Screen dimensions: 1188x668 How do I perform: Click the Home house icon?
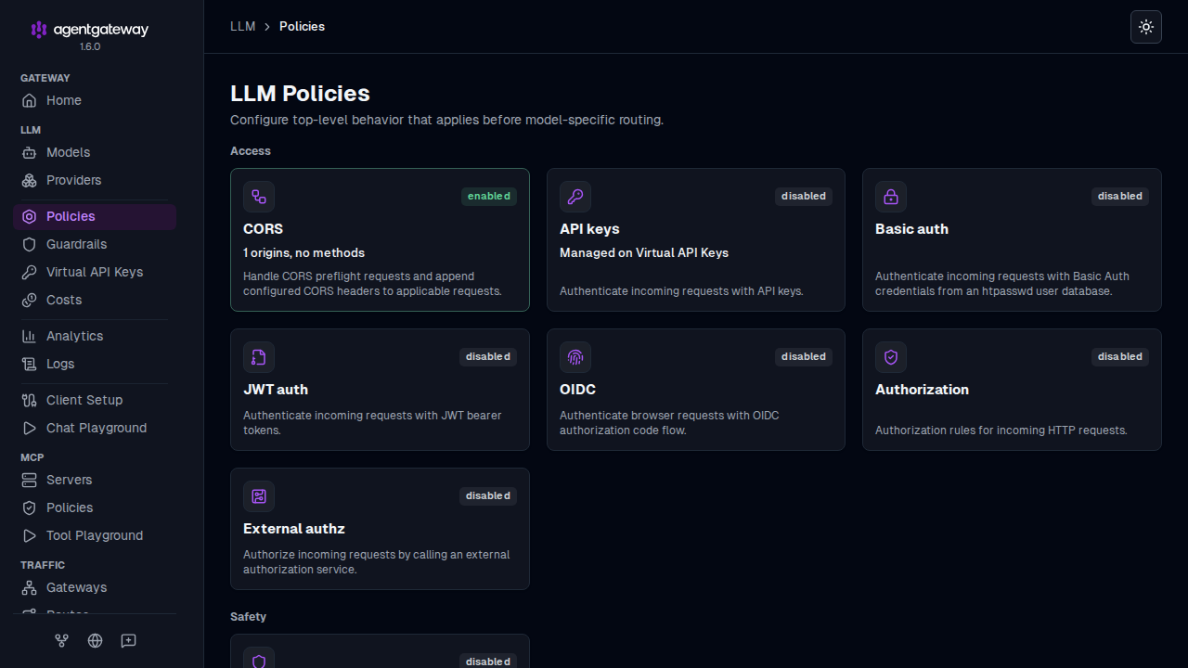tap(29, 100)
